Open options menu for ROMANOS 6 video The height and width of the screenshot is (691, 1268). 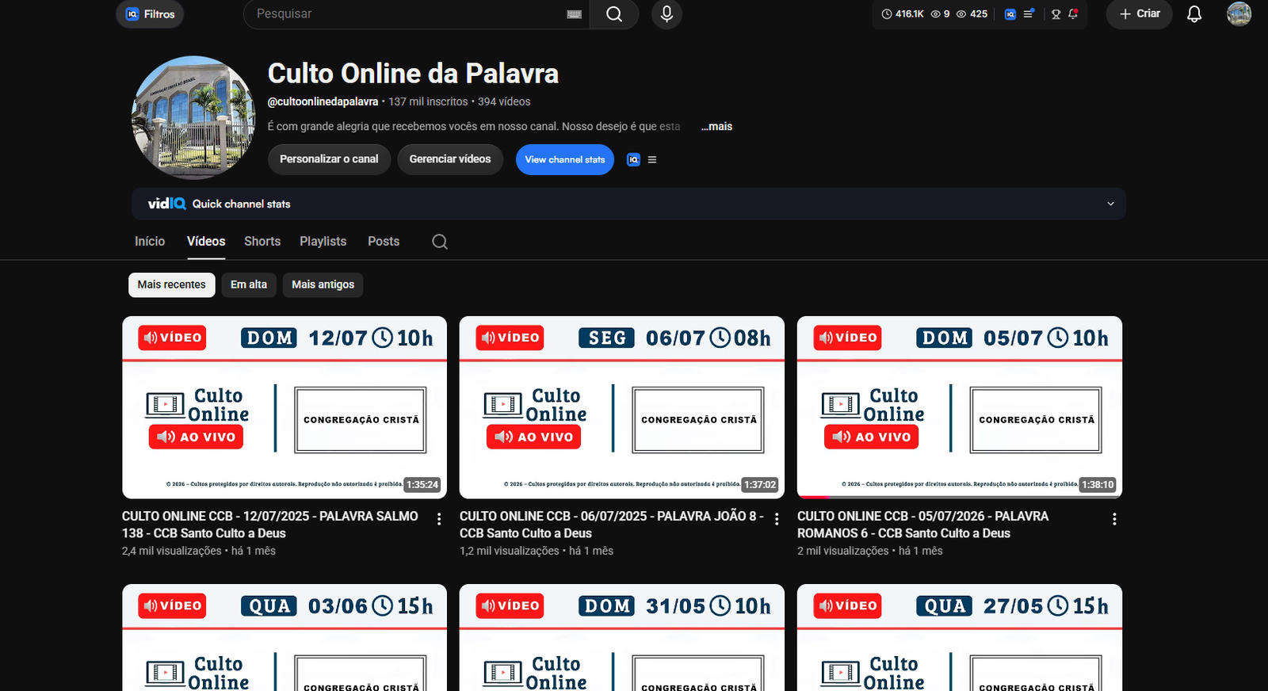(x=1114, y=519)
